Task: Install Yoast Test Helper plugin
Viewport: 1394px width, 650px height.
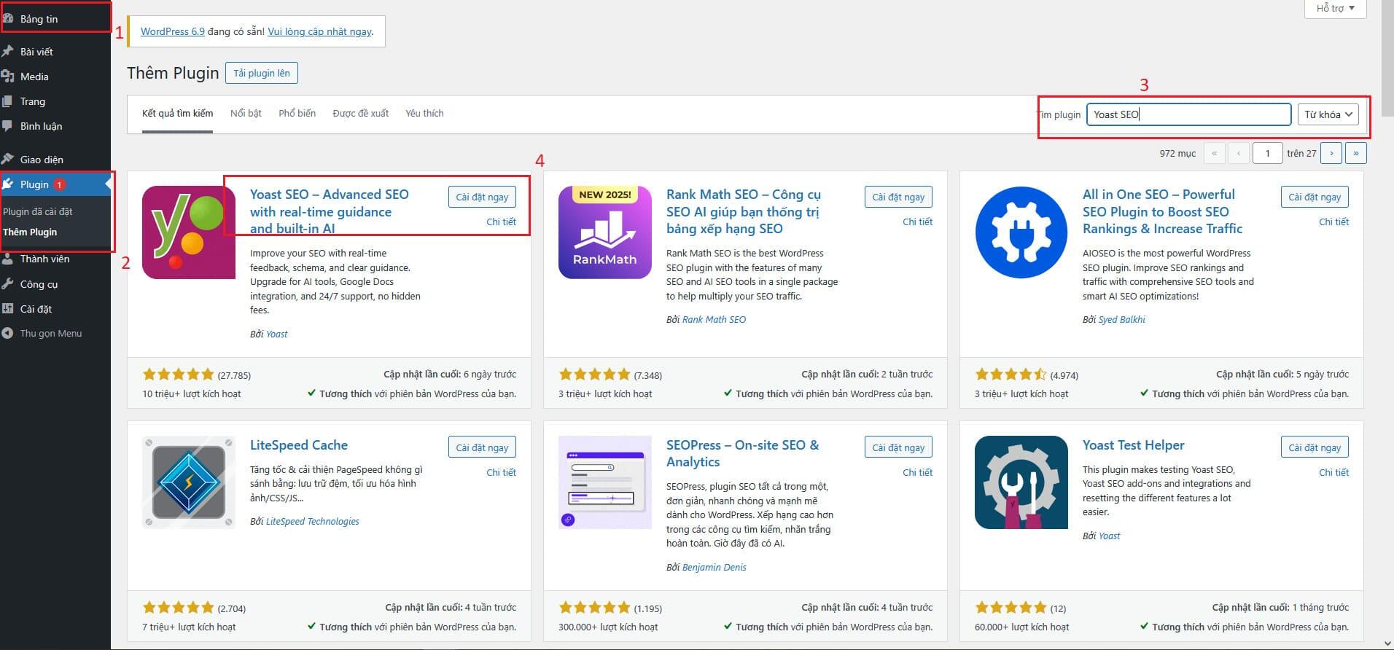Action: 1315,447
